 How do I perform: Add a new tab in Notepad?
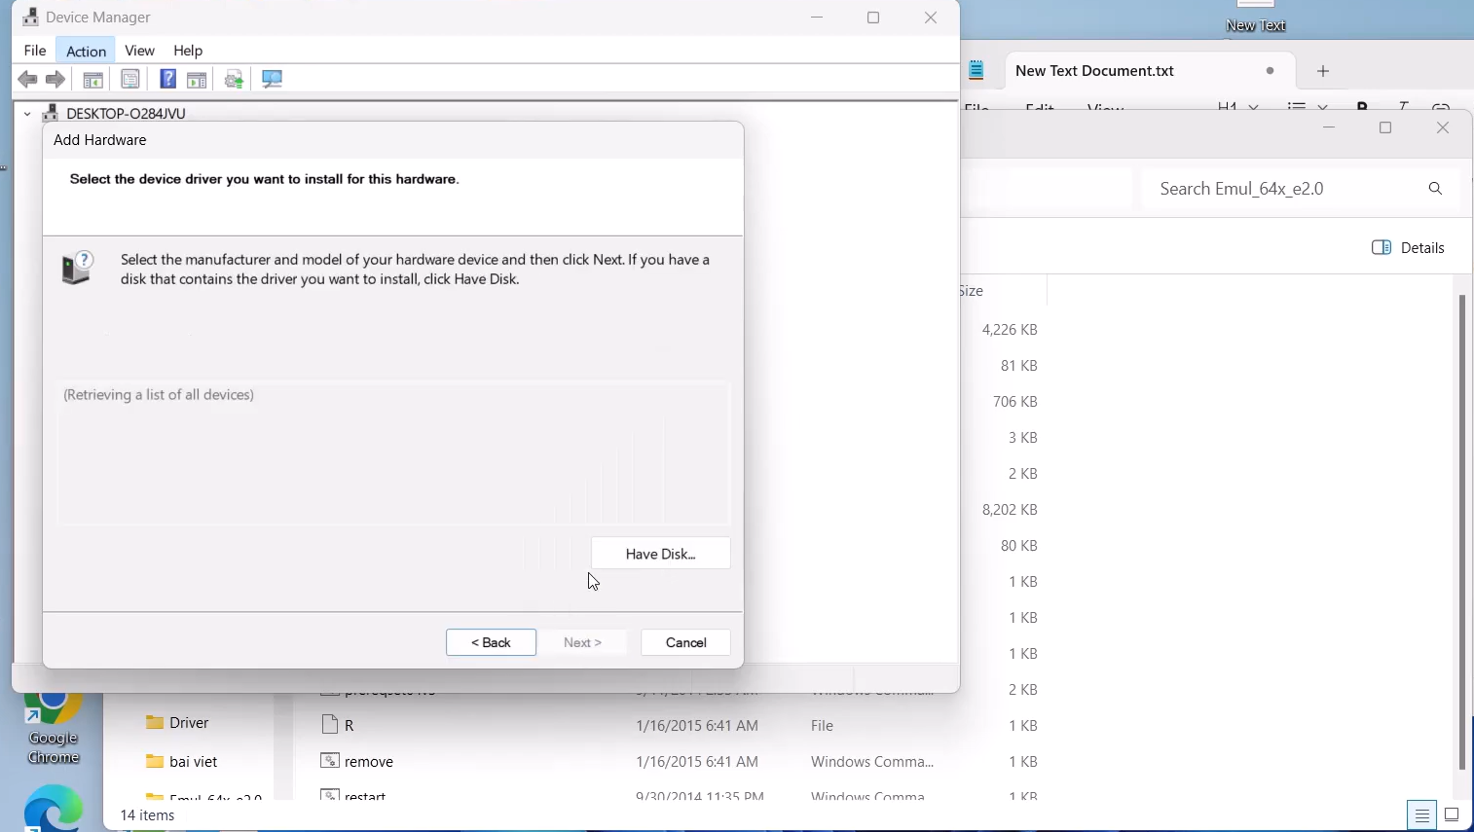click(1323, 71)
